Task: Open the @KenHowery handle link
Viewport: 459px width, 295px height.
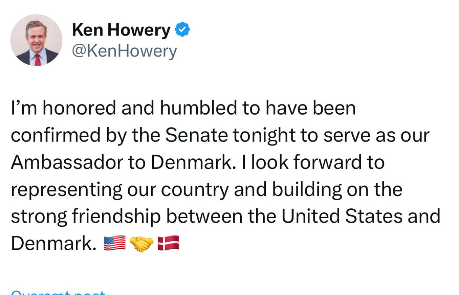Action: coord(124,51)
